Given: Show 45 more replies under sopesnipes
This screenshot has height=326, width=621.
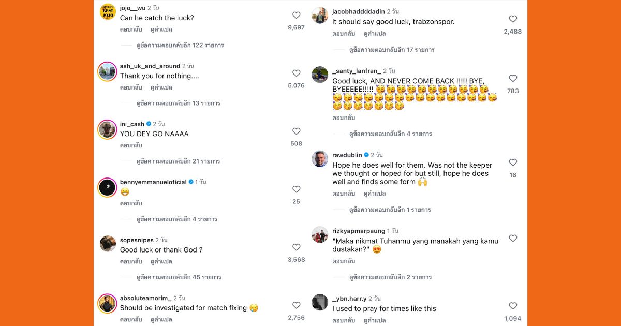Looking at the screenshot, I should [x=179, y=277].
